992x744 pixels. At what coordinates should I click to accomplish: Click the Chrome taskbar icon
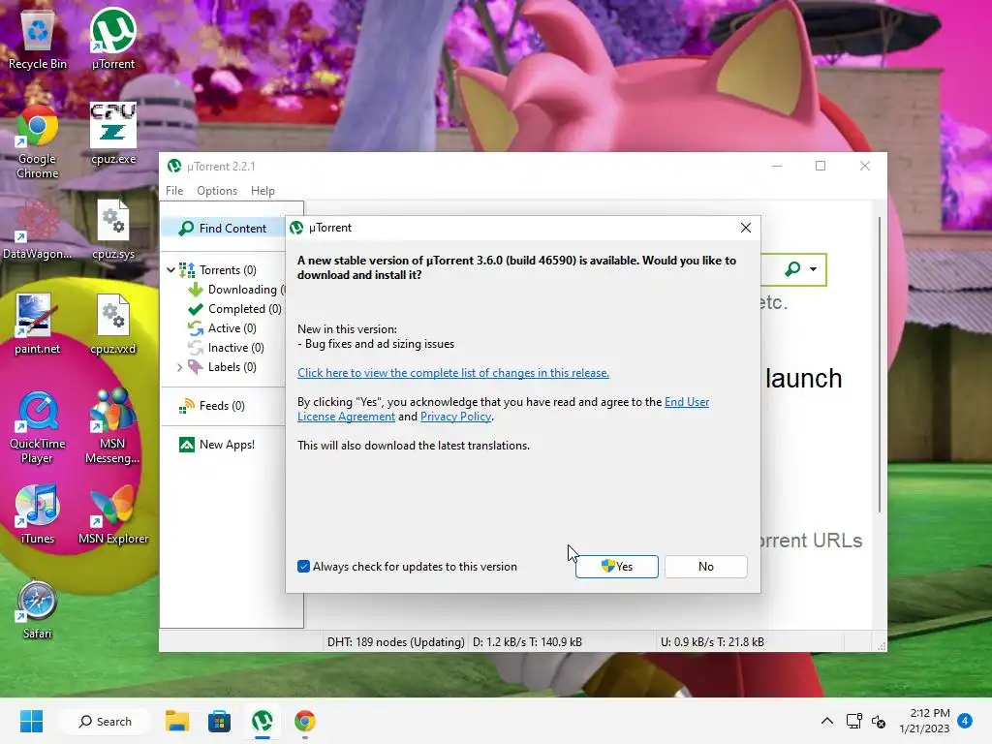(x=304, y=721)
